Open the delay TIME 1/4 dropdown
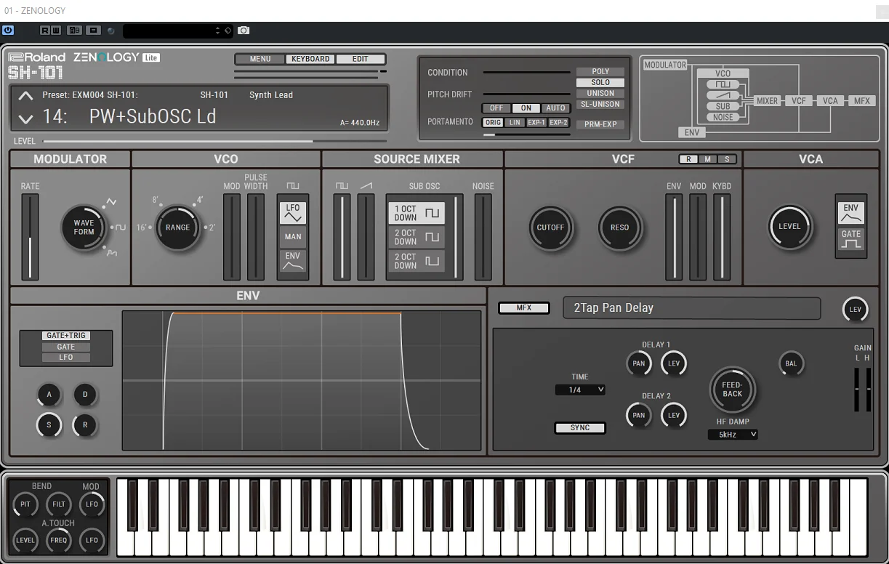This screenshot has height=564, width=889. 580,390
